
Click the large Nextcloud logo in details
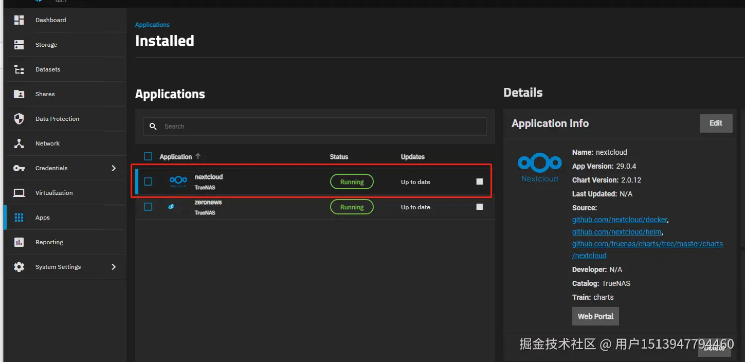[540, 167]
